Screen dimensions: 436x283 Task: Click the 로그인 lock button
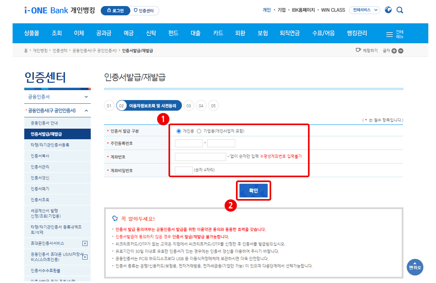[116, 10]
